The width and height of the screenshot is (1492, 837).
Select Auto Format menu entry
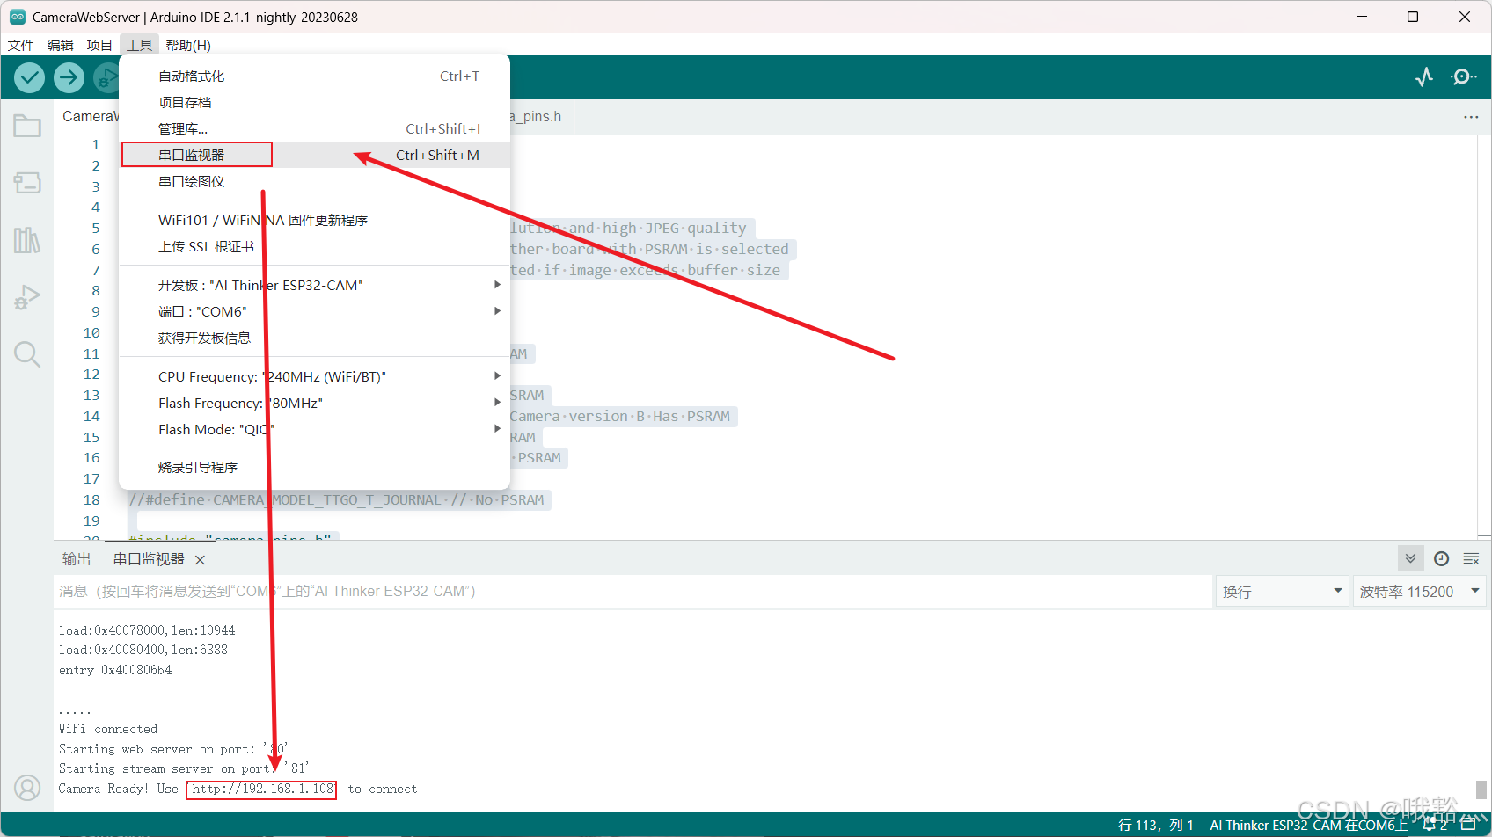click(315, 76)
